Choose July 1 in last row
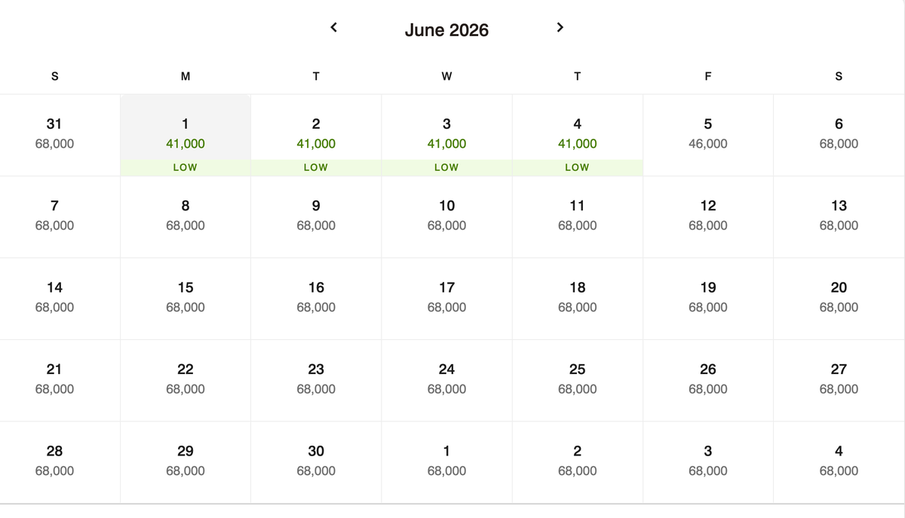Viewport: 905px width, 518px height. point(446,460)
